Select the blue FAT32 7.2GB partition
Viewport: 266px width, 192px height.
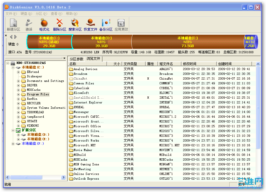pos(251,42)
